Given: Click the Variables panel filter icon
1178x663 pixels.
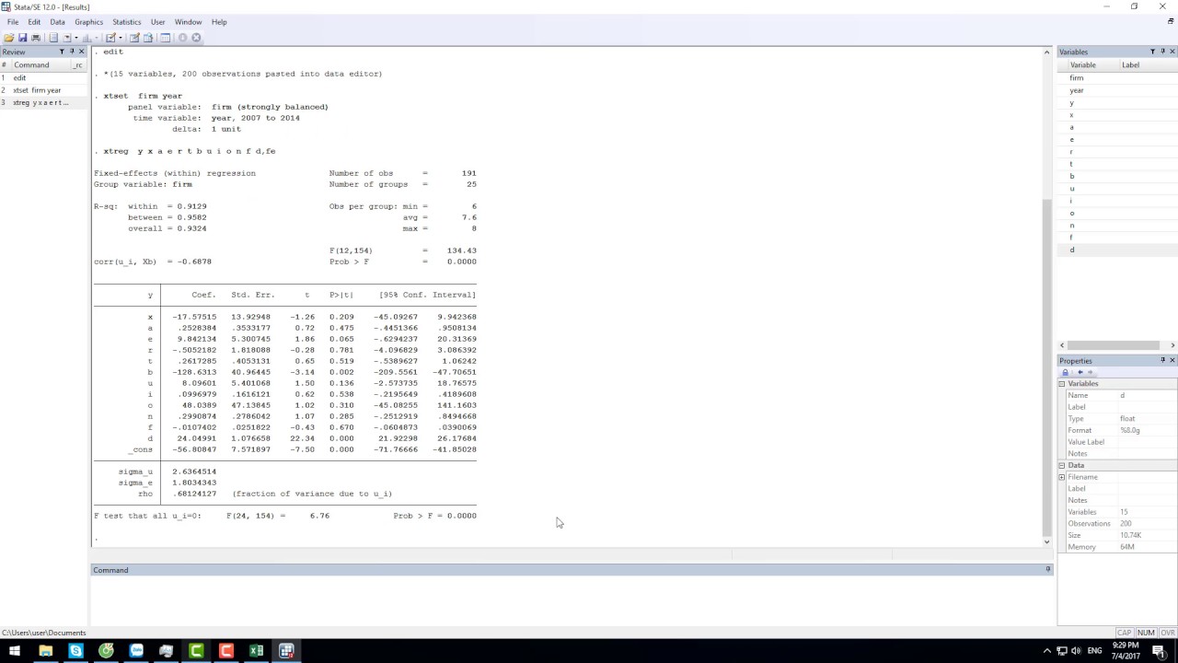Looking at the screenshot, I should [x=1152, y=52].
